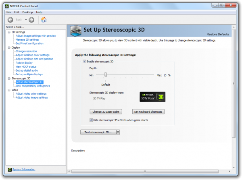Collapse the Display tree node
Viewport: 242px width, 180px height.
8,48
